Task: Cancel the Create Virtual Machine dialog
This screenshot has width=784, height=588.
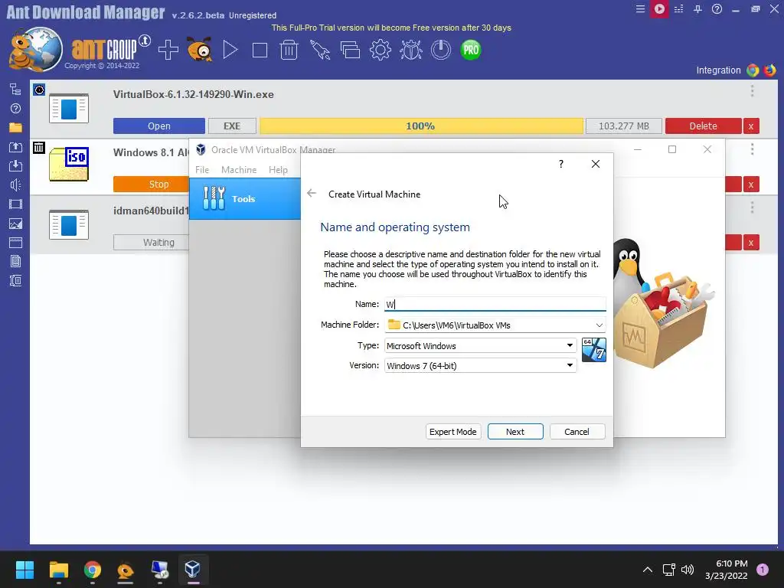Action: pyautogui.click(x=577, y=432)
